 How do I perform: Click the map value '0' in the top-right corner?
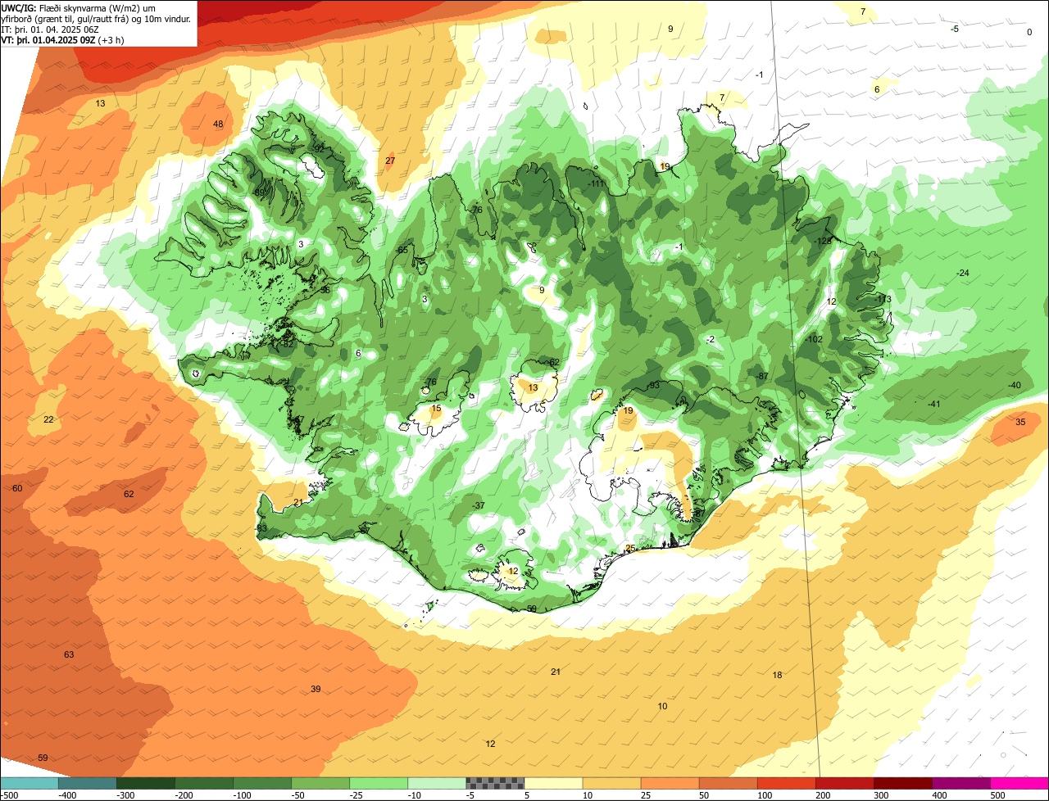coord(1029,32)
